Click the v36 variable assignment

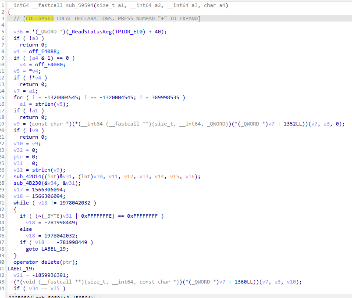tap(17, 32)
